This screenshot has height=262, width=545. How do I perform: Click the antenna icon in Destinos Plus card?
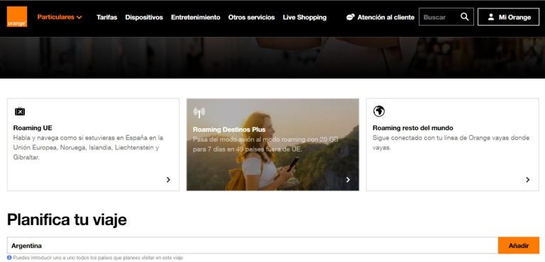coord(199,112)
